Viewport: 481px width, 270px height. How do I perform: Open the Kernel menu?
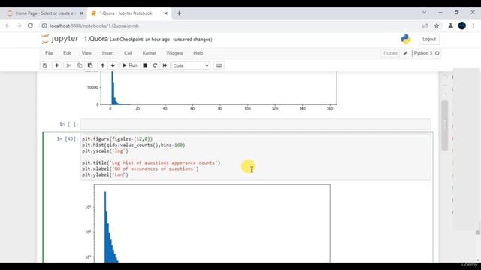click(149, 53)
